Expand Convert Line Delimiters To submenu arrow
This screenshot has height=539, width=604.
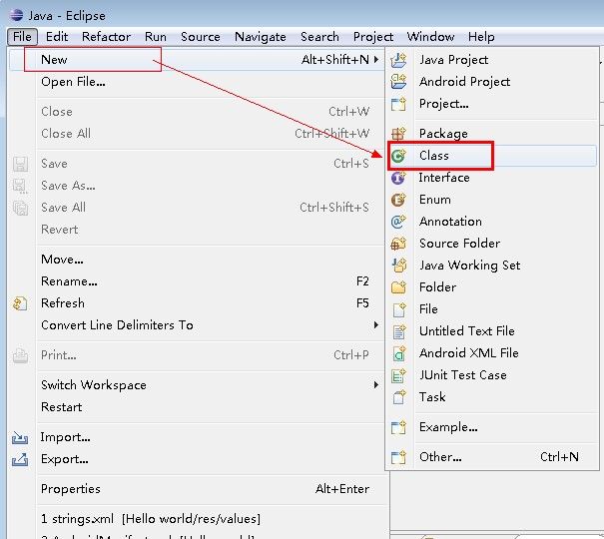click(376, 325)
